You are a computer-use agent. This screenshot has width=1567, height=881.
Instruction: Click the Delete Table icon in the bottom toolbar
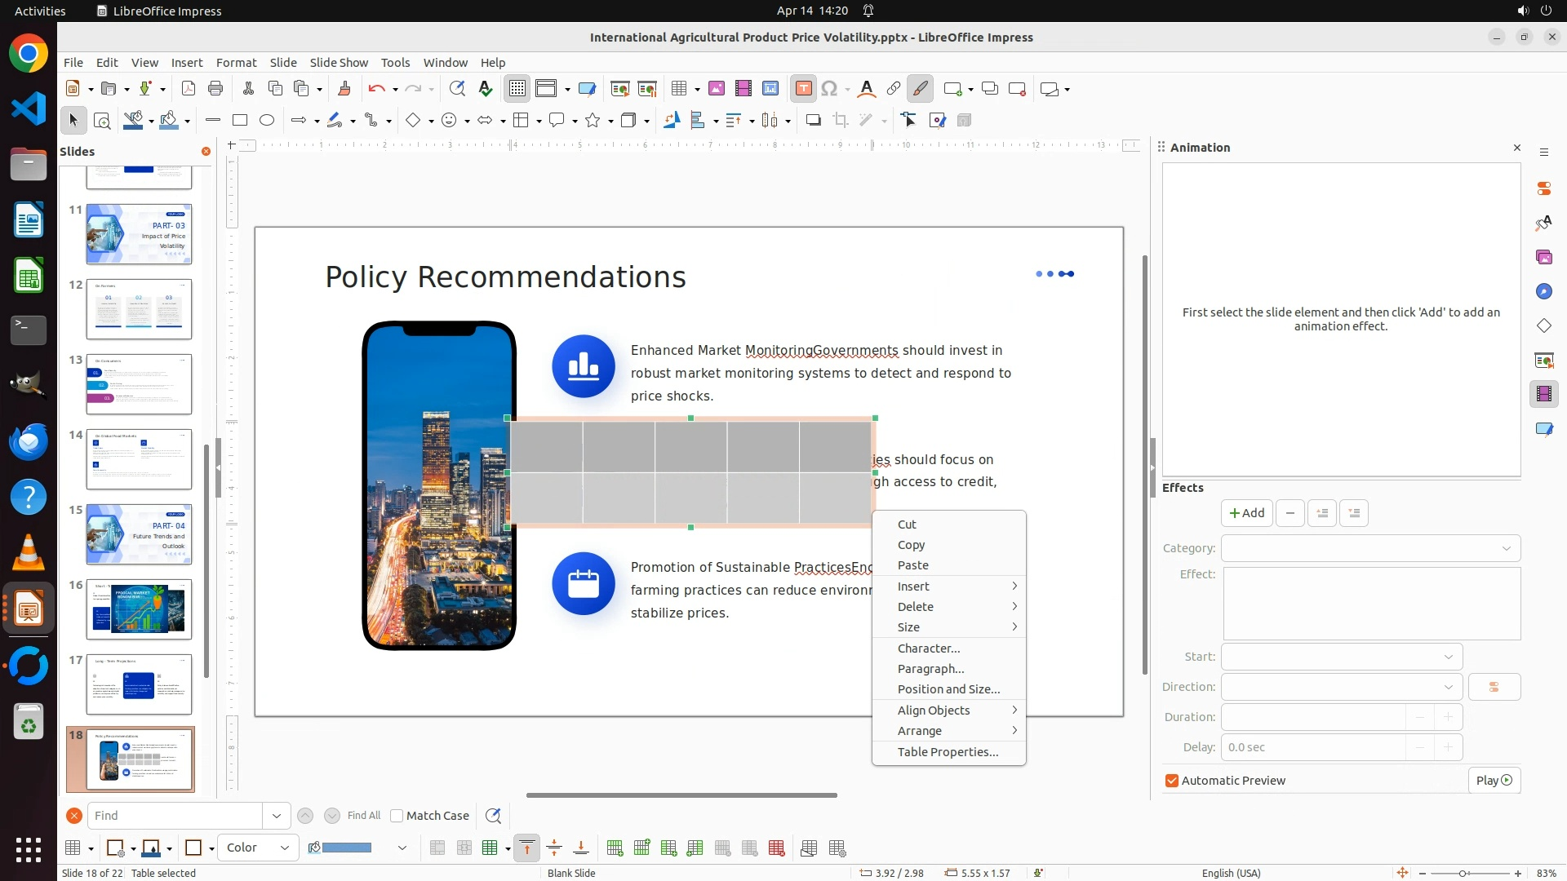click(776, 848)
